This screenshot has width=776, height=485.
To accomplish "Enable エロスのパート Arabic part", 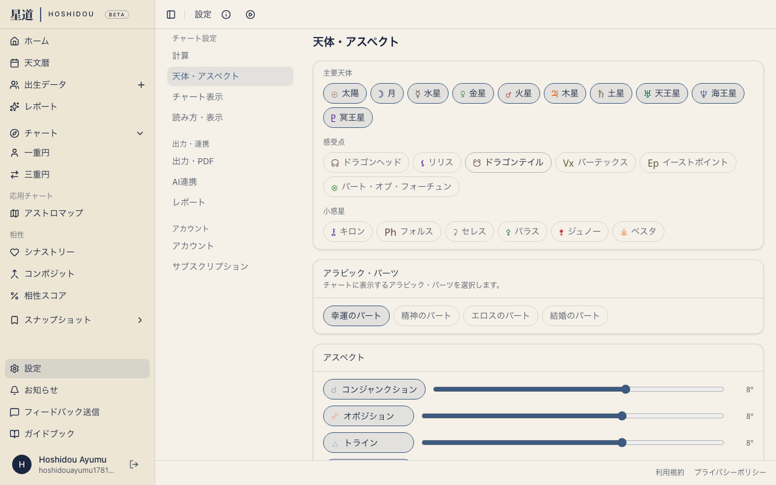I will [x=501, y=316].
